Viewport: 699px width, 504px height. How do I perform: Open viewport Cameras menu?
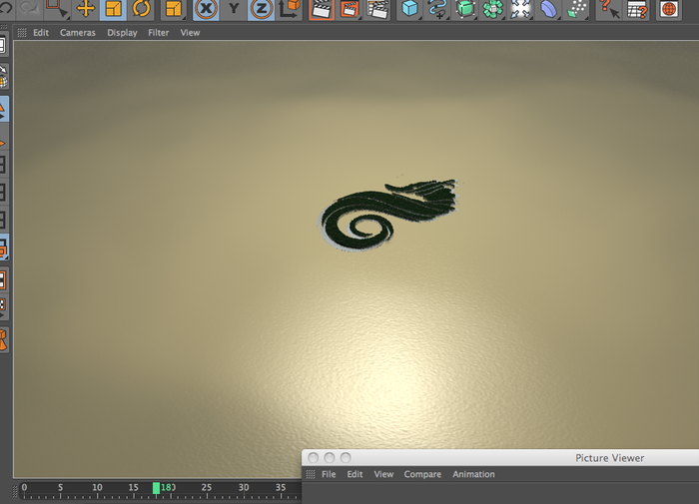[x=78, y=33]
